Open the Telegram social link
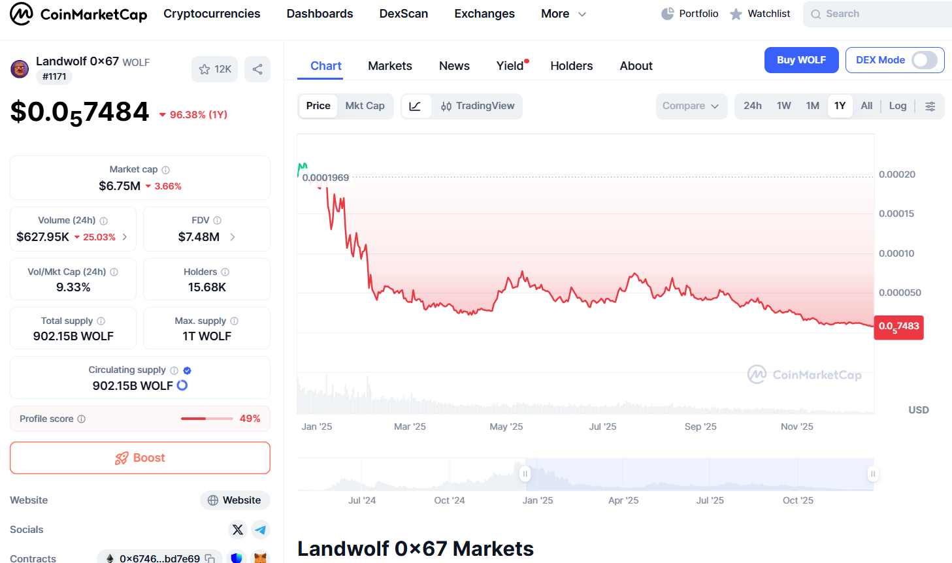952x563 pixels. click(x=261, y=530)
